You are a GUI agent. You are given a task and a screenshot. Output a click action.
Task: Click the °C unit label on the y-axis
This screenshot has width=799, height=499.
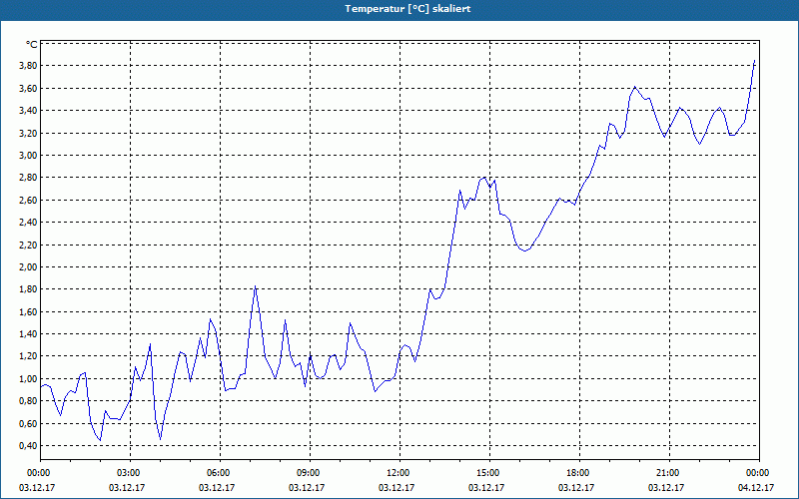(x=32, y=45)
